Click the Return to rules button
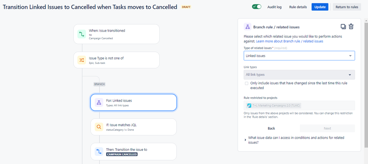Image resolution: width=368 pixels, height=164 pixels. (347, 7)
